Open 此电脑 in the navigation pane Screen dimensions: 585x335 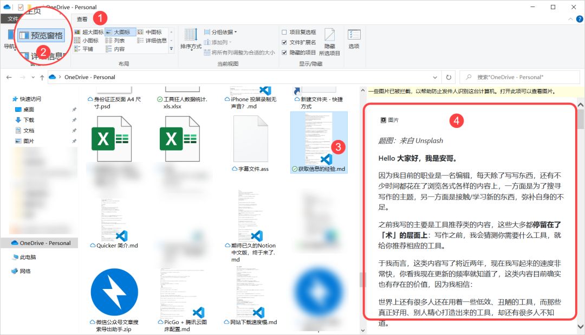[x=24, y=257]
